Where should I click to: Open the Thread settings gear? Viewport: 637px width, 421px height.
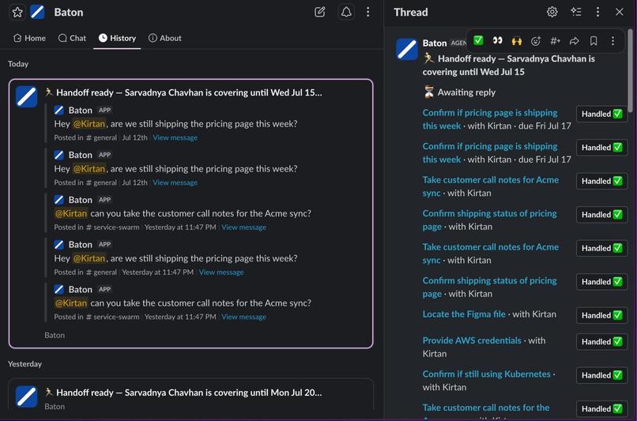[x=552, y=12]
